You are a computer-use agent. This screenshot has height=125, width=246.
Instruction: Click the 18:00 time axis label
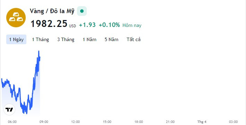click(139, 122)
